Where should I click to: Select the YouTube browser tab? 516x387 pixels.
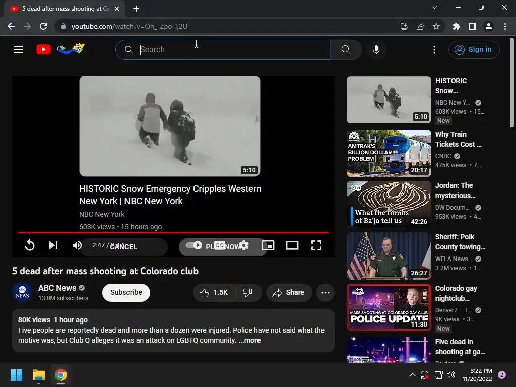(x=65, y=9)
